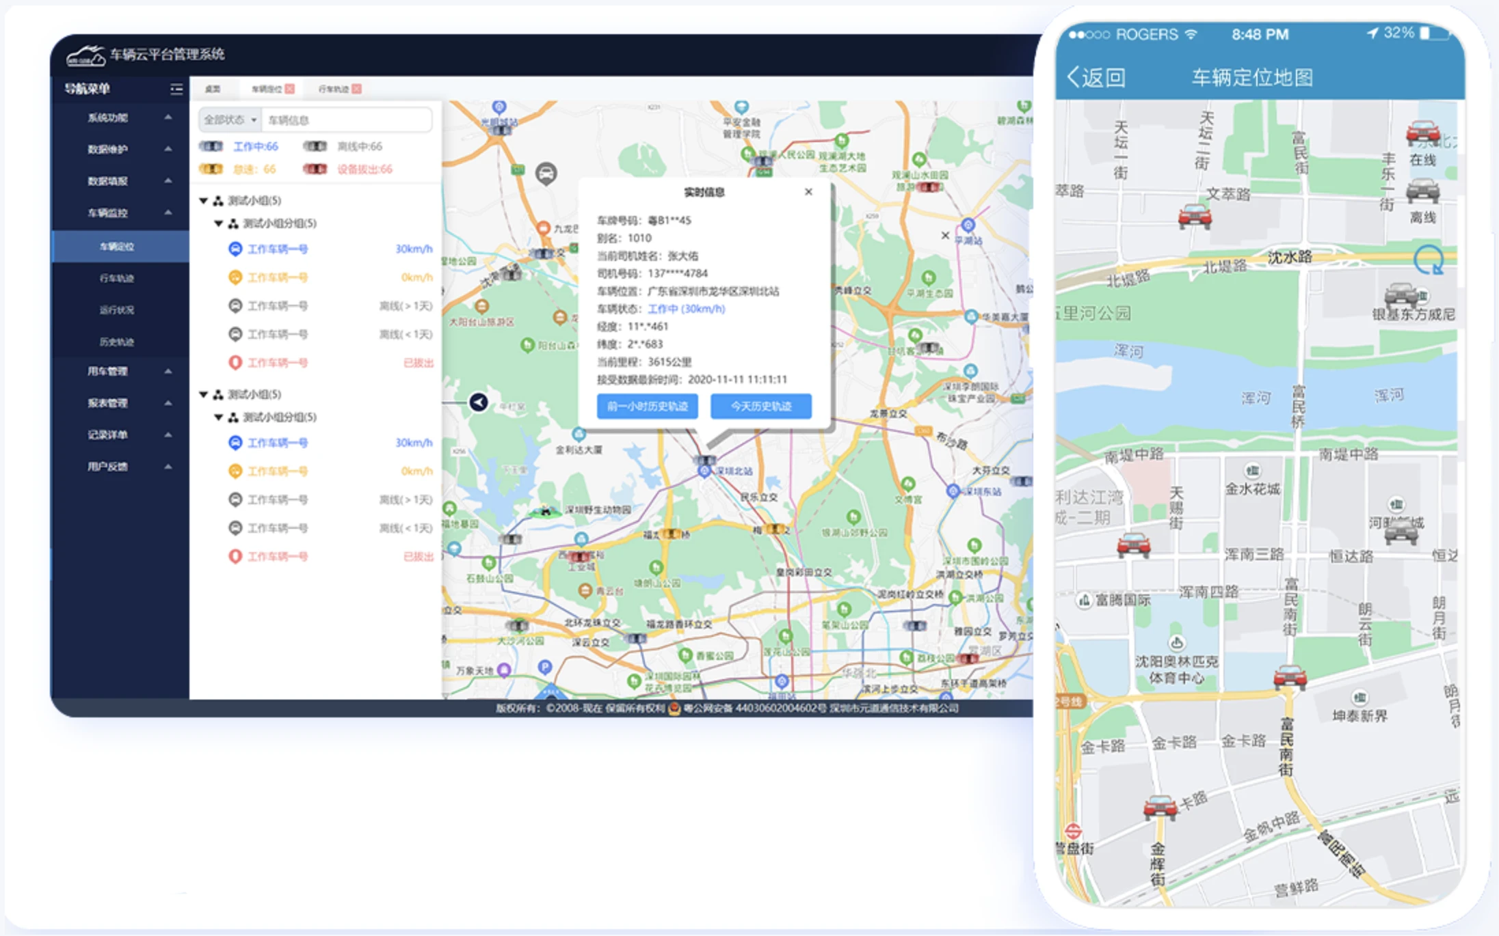The width and height of the screenshot is (1499, 936).
Task: Expand the 报表管理 sidebar section
Action: point(120,403)
